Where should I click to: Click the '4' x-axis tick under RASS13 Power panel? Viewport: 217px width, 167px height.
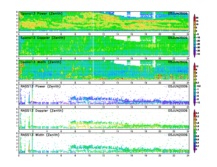click(47, 107)
